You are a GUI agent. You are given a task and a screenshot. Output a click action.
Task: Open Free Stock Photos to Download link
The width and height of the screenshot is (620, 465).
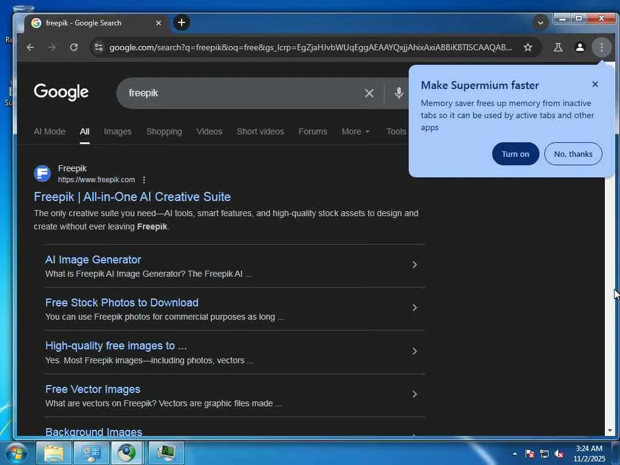coord(122,303)
